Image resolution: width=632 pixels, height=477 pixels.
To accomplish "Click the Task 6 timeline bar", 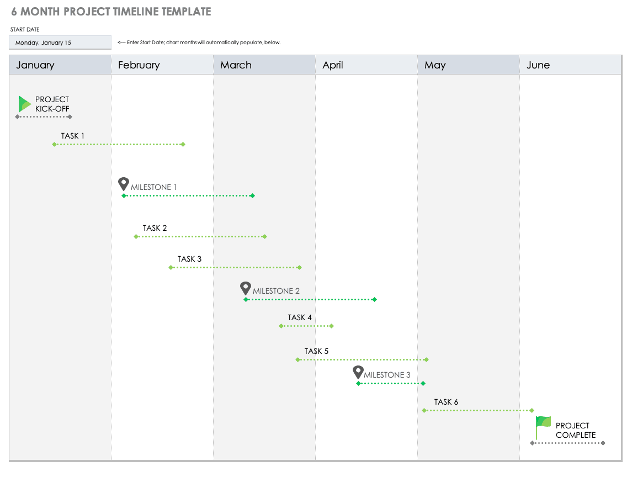I will point(477,410).
